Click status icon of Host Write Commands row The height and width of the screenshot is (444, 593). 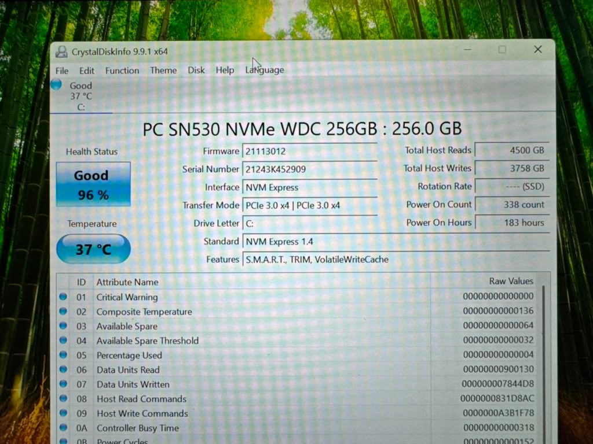coord(63,413)
